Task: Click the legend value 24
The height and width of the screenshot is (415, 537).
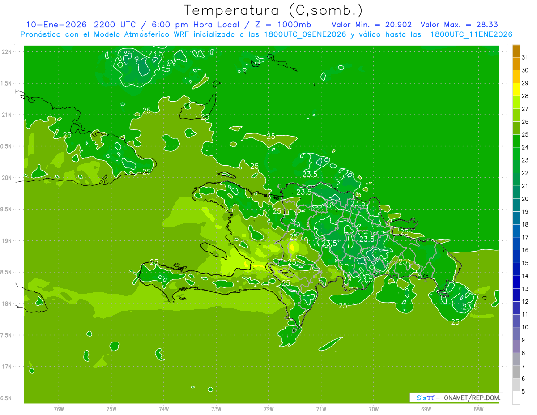Action: coord(525,147)
